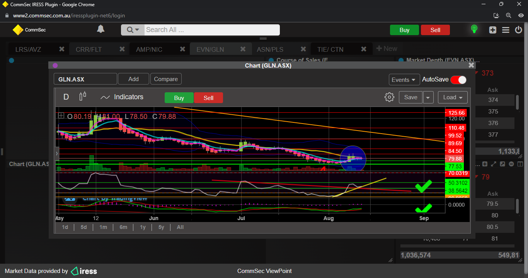Viewport: 528px width, 278px height.
Task: Switch to the TIE/ CTN tab
Action: (330, 49)
